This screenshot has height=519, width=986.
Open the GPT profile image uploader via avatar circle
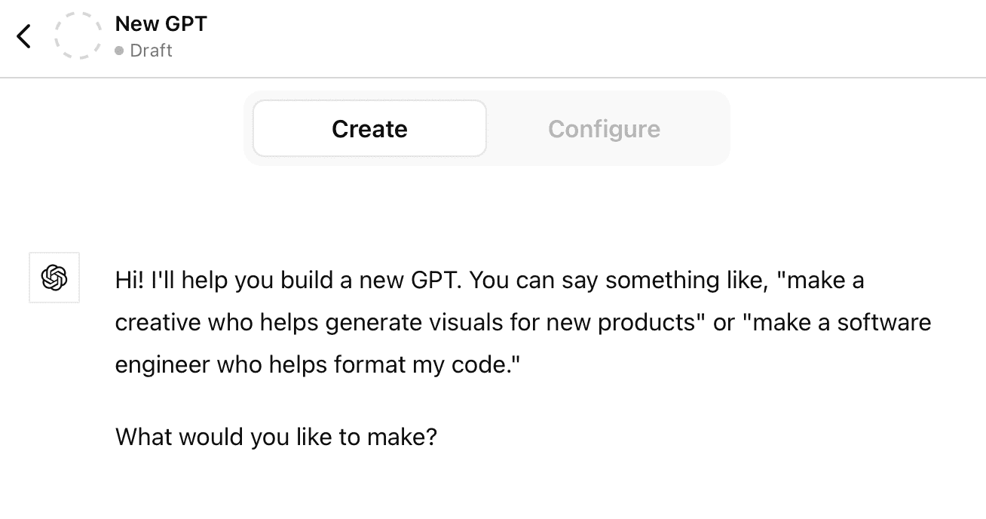point(78,35)
